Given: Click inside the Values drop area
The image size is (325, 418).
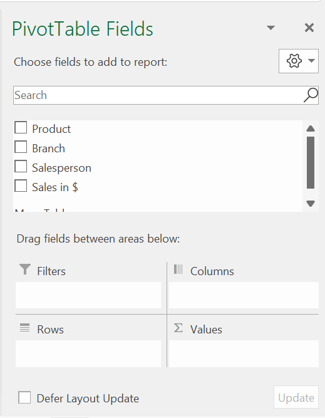Looking at the screenshot, I should pos(244,353).
